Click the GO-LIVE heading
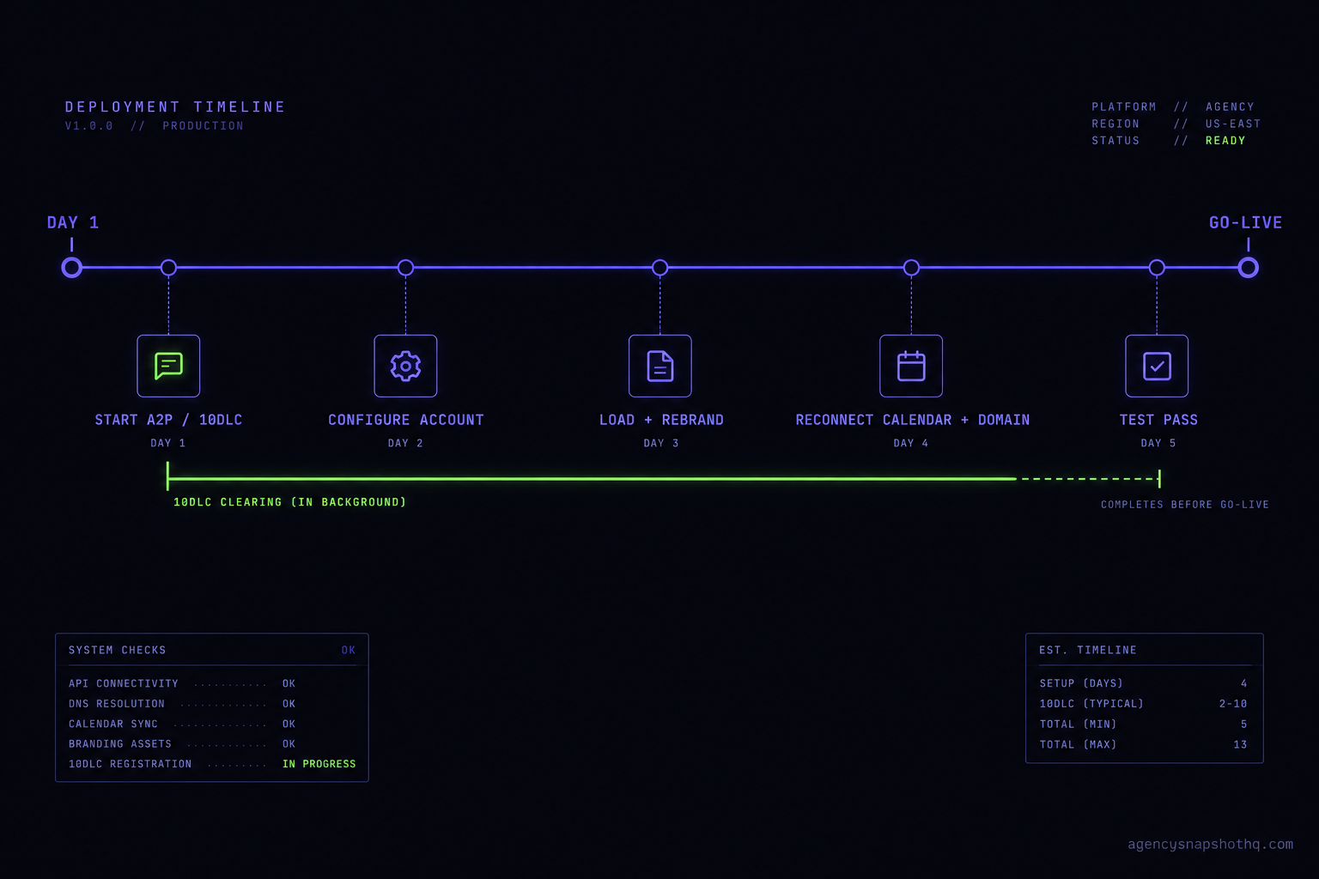This screenshot has height=879, width=1319. 1246,222
